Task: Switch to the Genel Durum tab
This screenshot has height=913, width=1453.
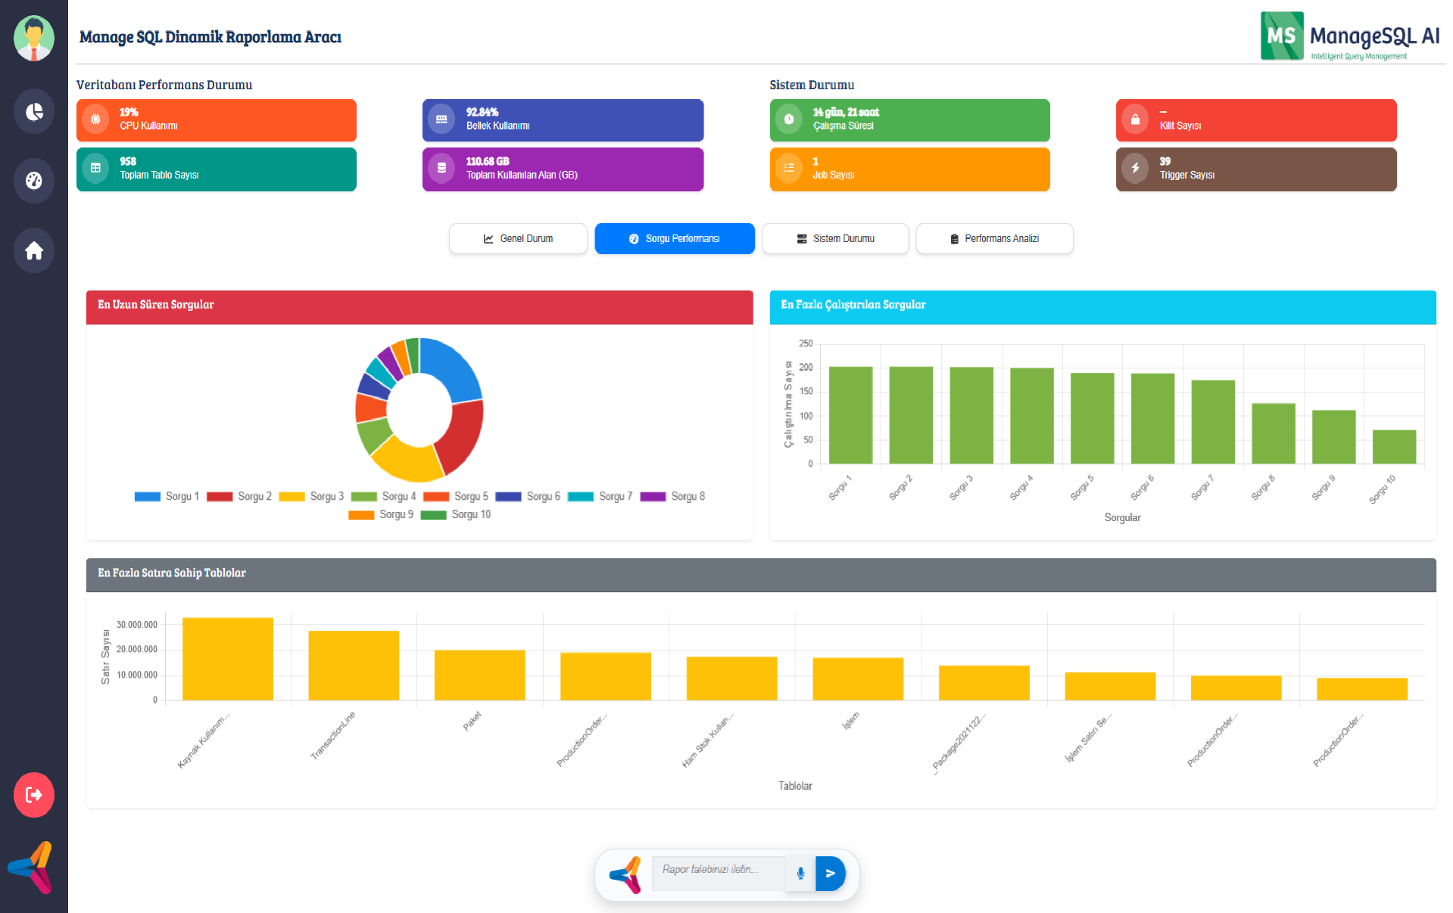Action: (518, 239)
